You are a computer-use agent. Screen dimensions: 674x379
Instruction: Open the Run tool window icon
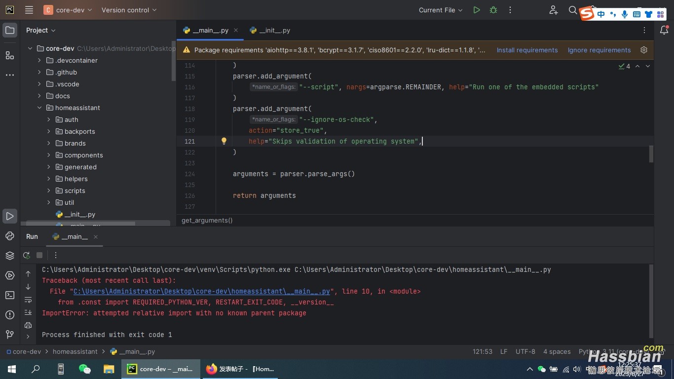[10, 216]
